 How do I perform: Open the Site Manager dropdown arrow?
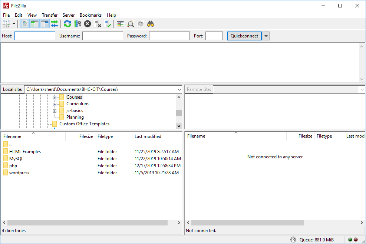[14, 24]
